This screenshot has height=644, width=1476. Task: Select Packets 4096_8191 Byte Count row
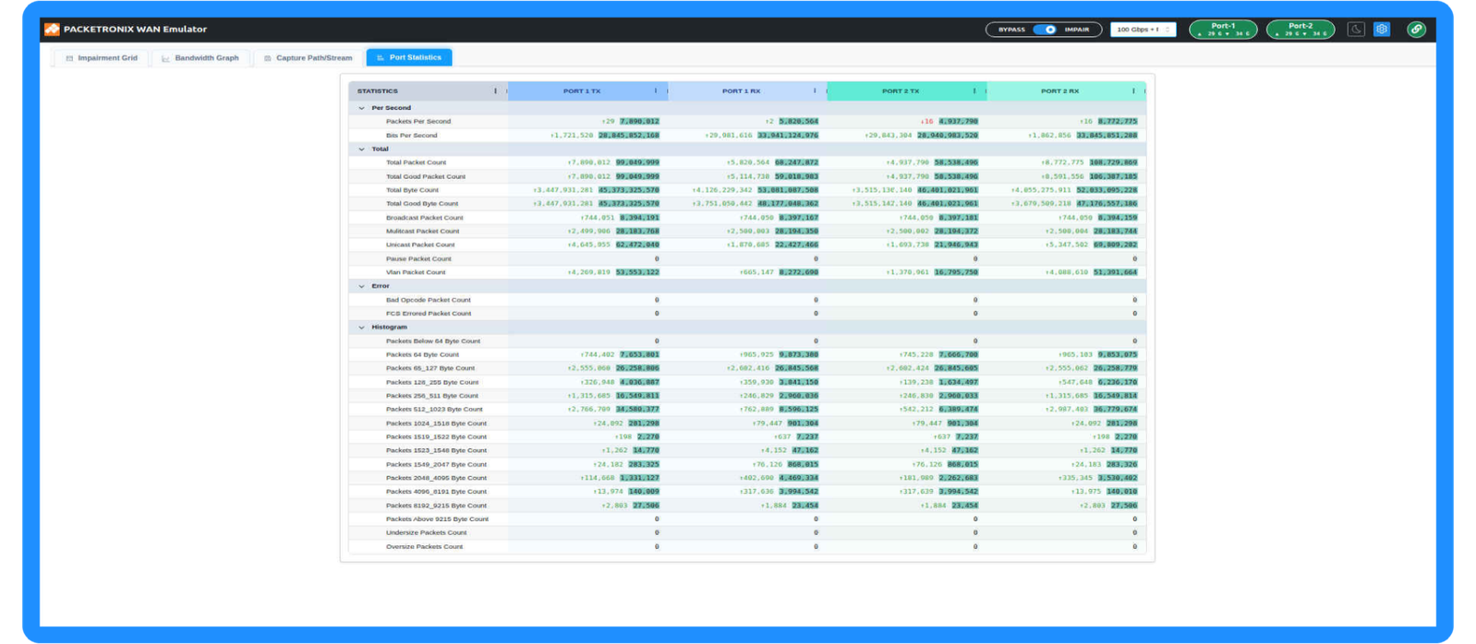click(x=436, y=492)
